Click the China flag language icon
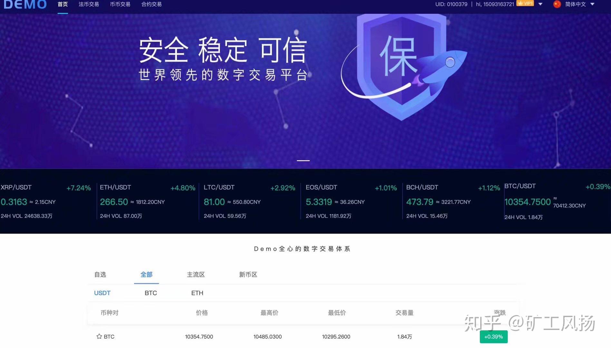 557,4
